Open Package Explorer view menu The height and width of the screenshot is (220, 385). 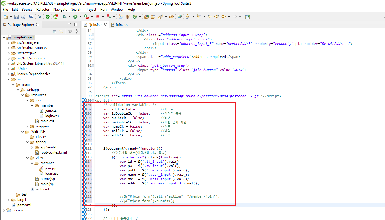coord(77,31)
